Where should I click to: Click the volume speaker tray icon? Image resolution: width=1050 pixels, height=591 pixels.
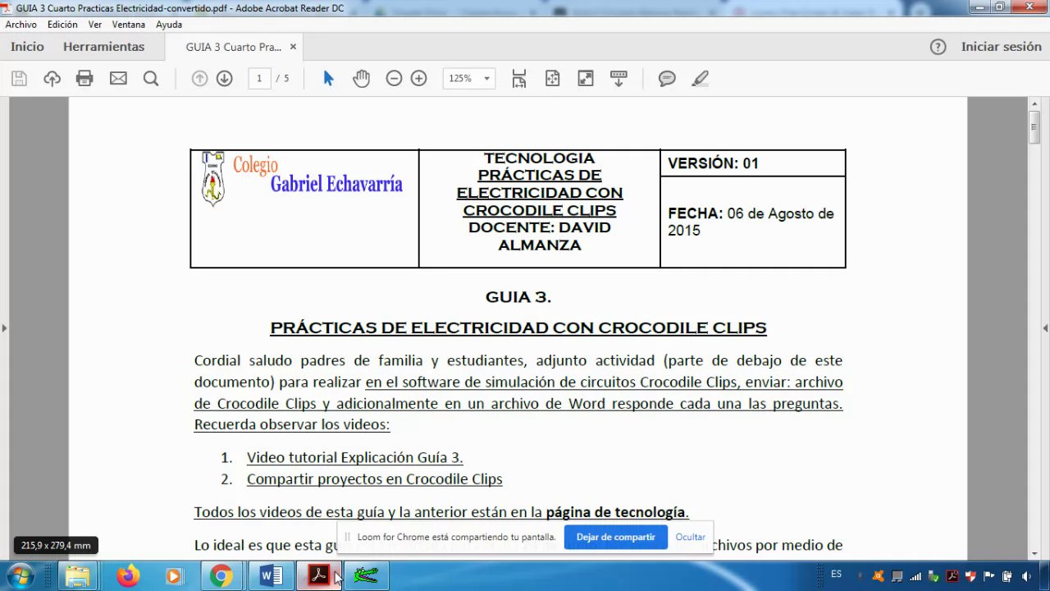coord(1026,576)
